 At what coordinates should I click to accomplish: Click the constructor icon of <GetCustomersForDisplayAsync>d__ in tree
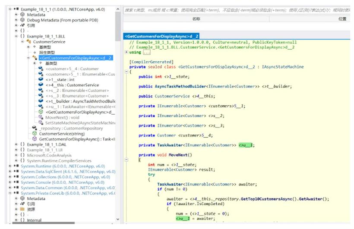pyautogui.click(x=41, y=112)
